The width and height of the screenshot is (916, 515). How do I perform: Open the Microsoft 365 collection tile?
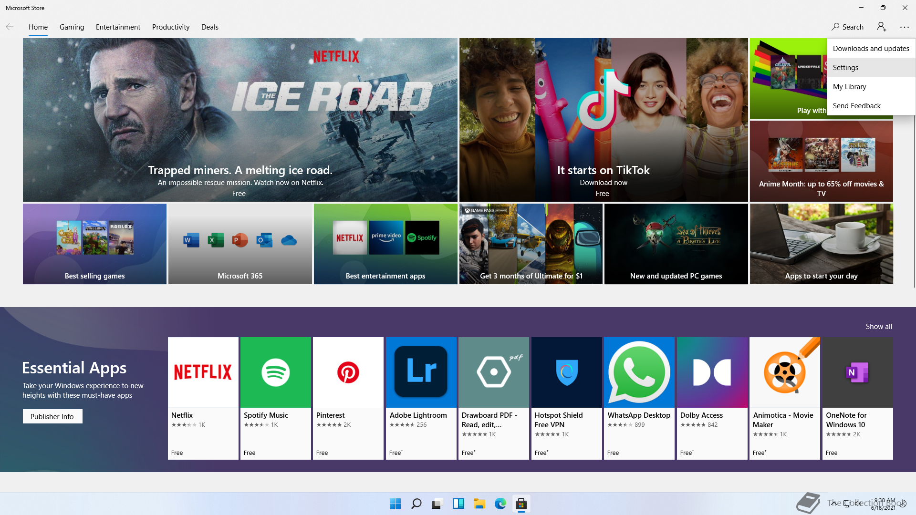coord(240,244)
